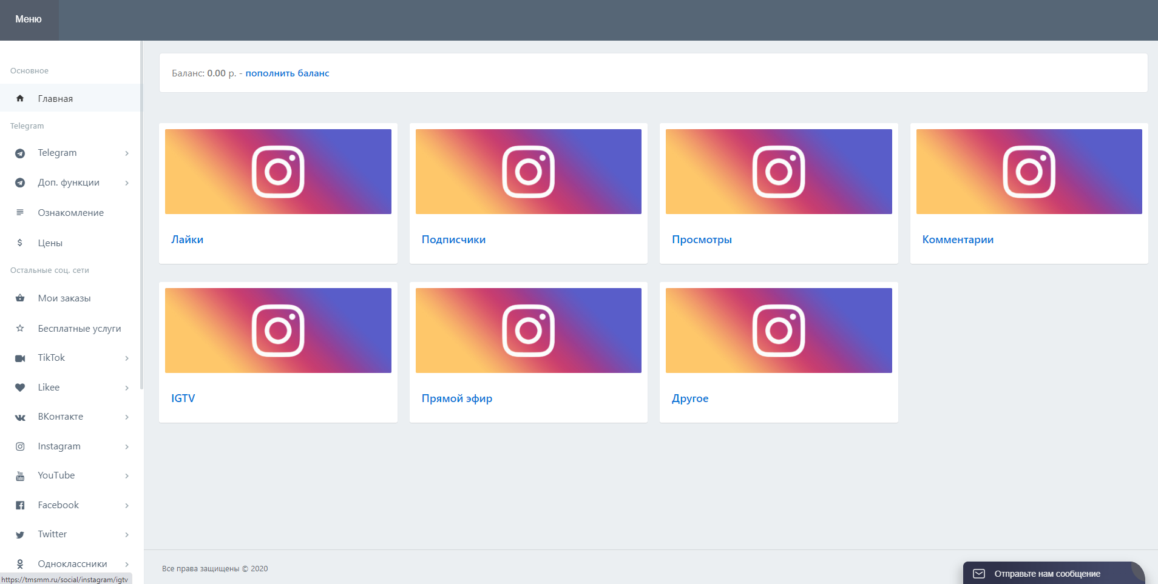1158x584 pixels.
Task: Open the Просмотры service link
Action: click(x=702, y=240)
